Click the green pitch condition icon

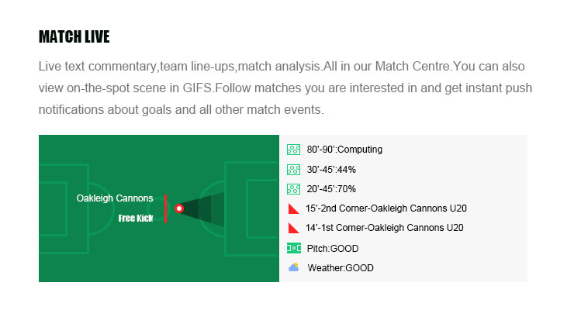[x=293, y=248]
